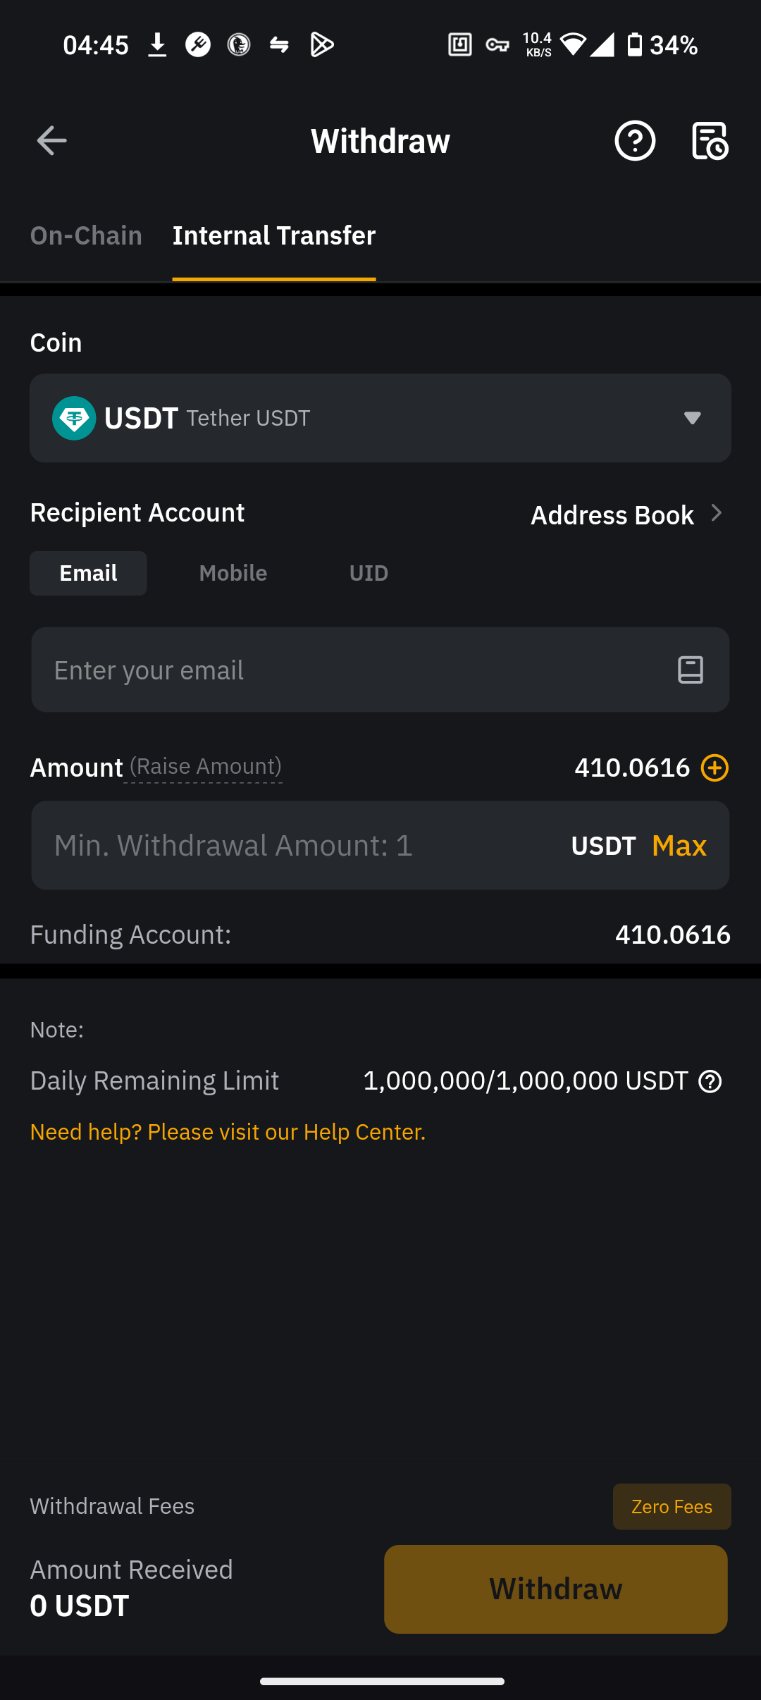Open the Raise Amount hint

click(x=205, y=767)
